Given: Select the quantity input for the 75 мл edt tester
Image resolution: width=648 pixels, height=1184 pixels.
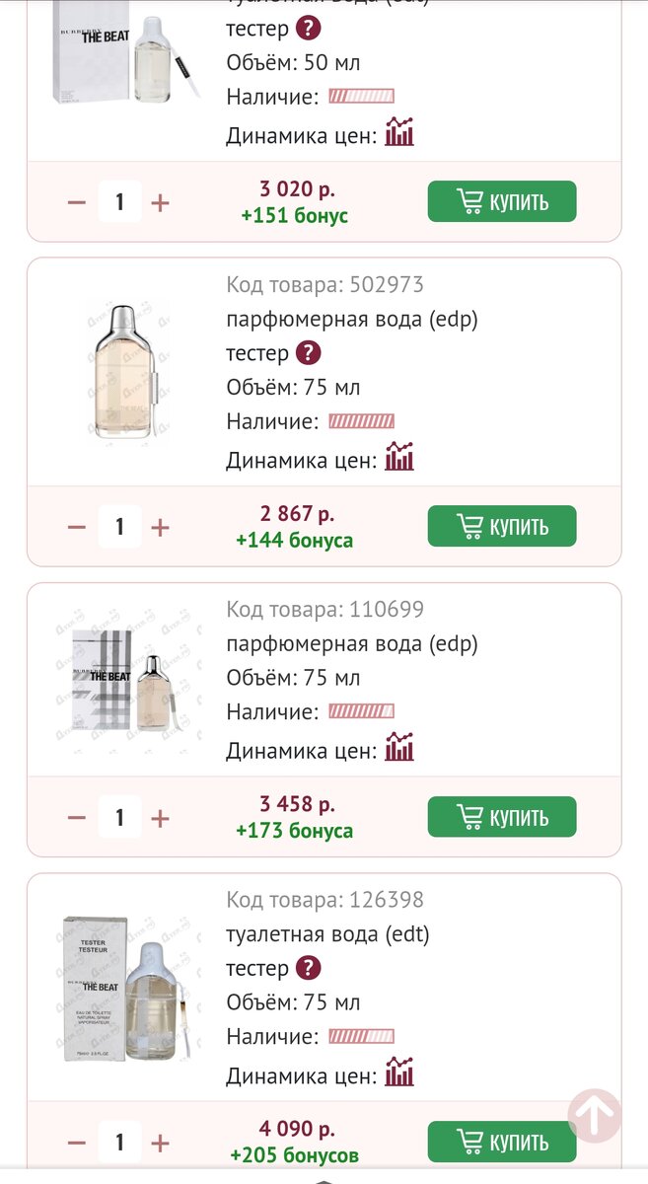Looking at the screenshot, I should coord(119,1143).
